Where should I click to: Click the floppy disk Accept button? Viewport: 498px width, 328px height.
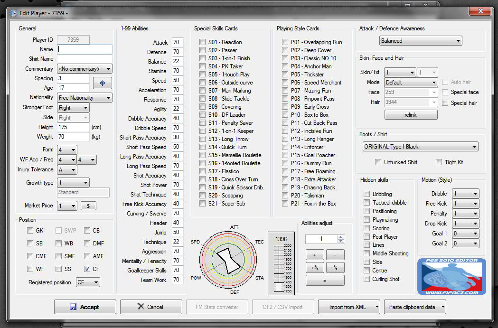click(x=85, y=307)
